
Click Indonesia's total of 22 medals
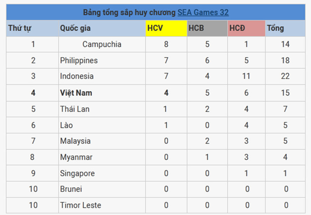[x=285, y=76]
